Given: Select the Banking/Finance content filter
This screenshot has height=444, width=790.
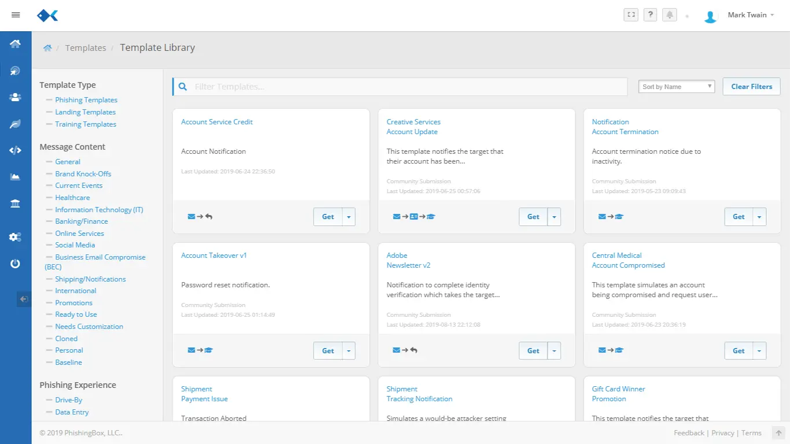Looking at the screenshot, I should (x=82, y=221).
